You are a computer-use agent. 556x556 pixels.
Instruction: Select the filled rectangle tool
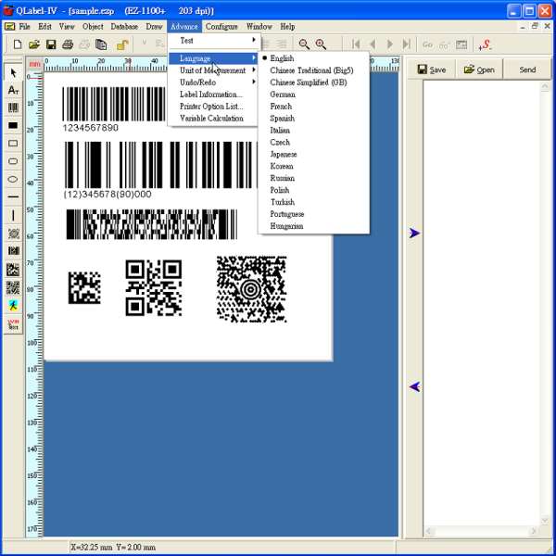pyautogui.click(x=13, y=125)
